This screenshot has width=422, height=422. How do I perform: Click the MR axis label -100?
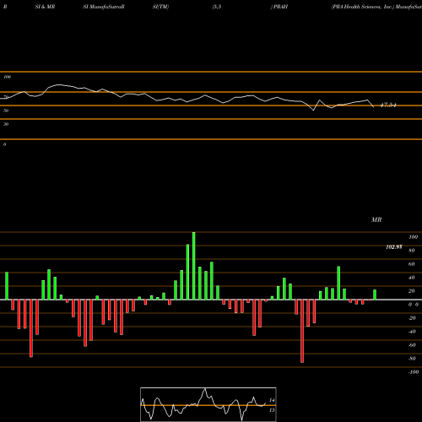coord(413,372)
